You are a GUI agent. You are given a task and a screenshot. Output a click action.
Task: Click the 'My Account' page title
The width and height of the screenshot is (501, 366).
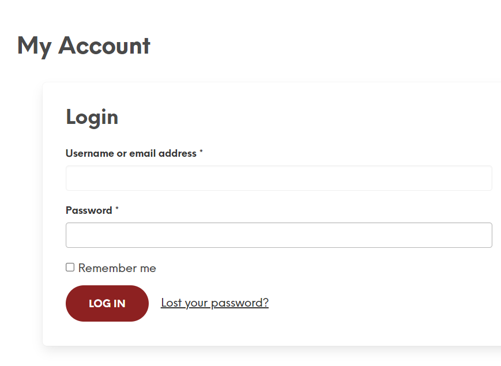pyautogui.click(x=84, y=46)
